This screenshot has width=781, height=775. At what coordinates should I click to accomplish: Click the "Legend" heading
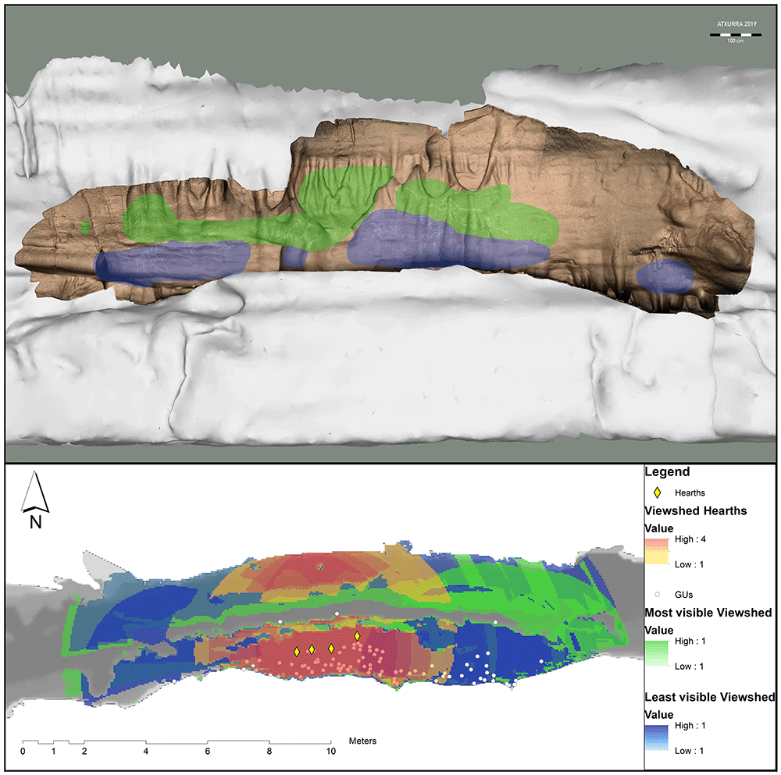667,472
